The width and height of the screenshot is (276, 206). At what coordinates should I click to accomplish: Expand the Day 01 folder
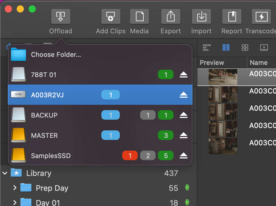[x=15, y=203]
